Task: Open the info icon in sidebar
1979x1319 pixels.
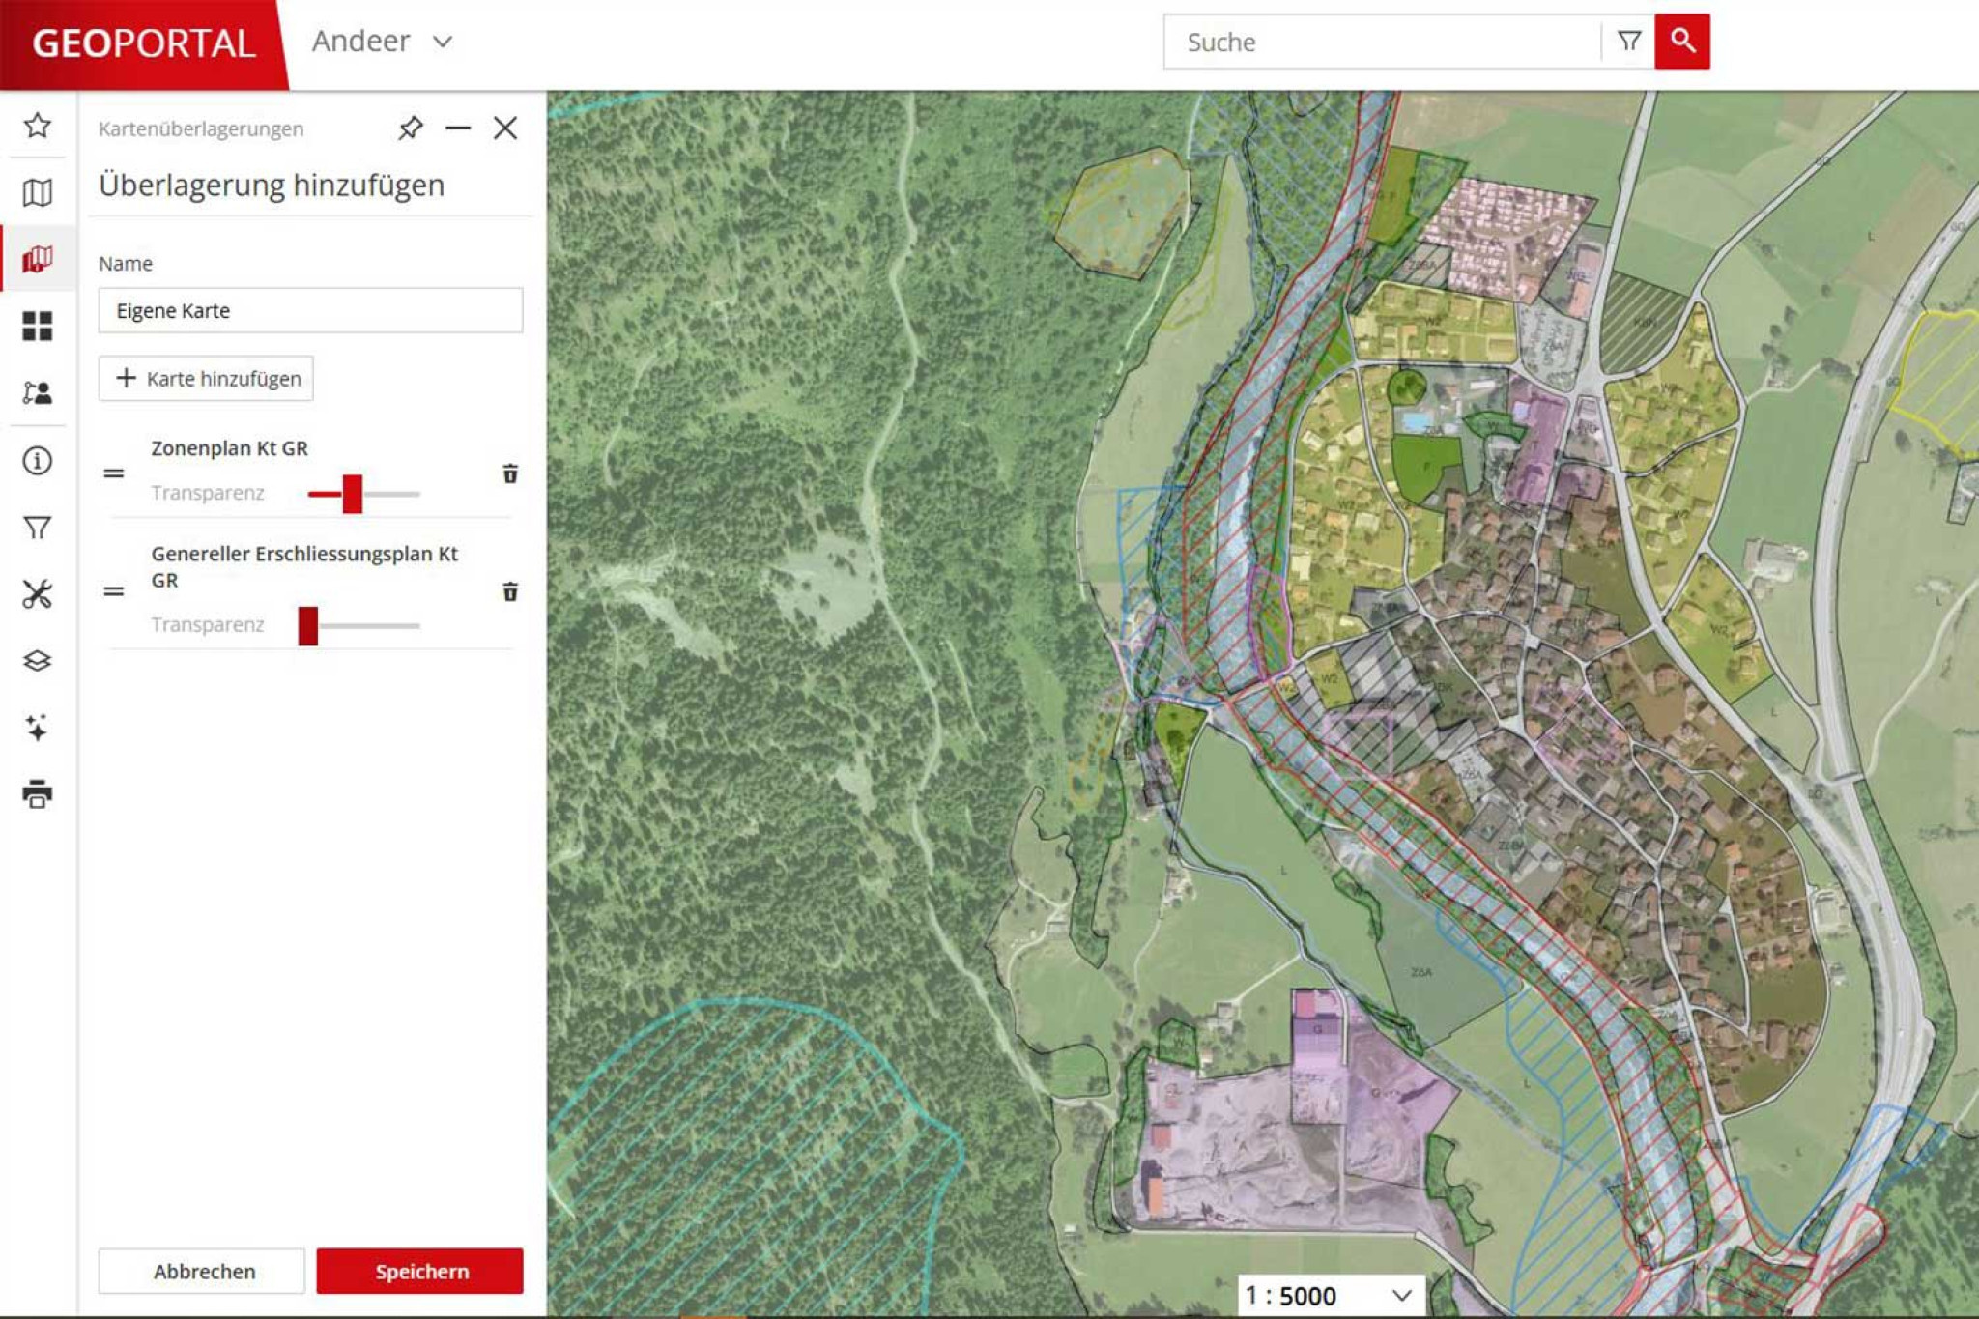Action: click(38, 461)
